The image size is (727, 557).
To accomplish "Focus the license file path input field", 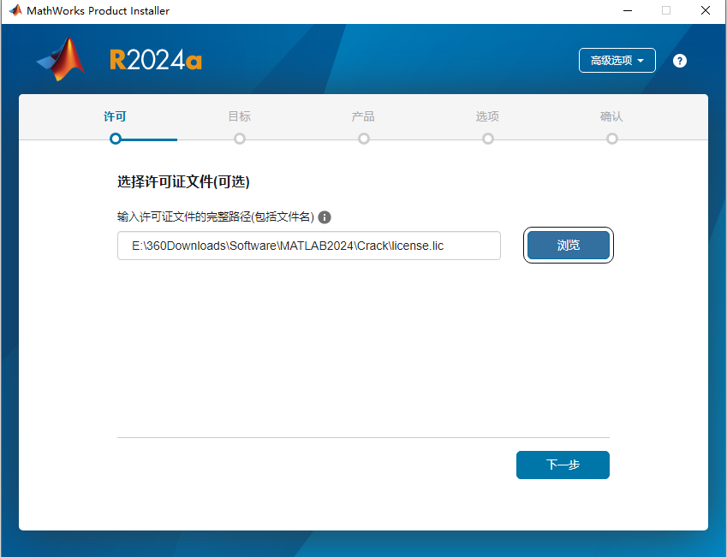I will coord(309,246).
